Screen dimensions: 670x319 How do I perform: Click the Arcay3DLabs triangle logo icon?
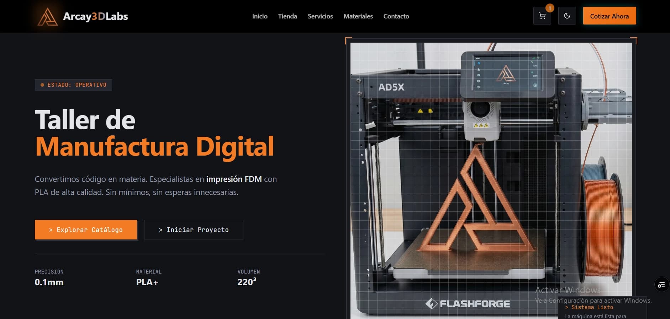pos(48,17)
